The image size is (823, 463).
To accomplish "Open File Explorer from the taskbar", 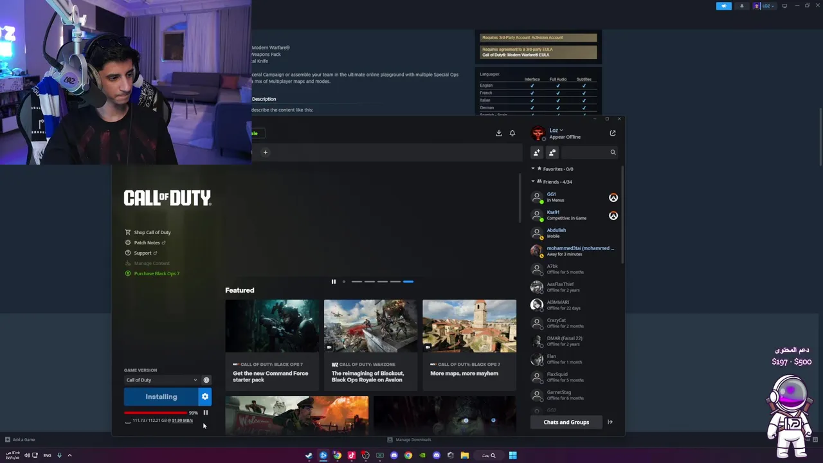I will point(464,455).
